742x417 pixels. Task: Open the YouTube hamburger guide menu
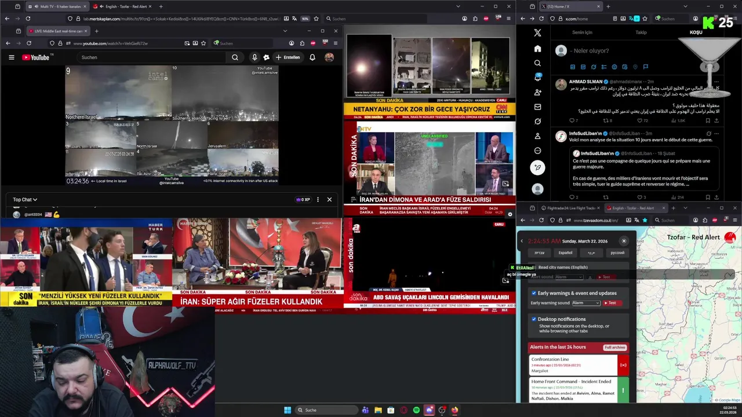pos(11,57)
